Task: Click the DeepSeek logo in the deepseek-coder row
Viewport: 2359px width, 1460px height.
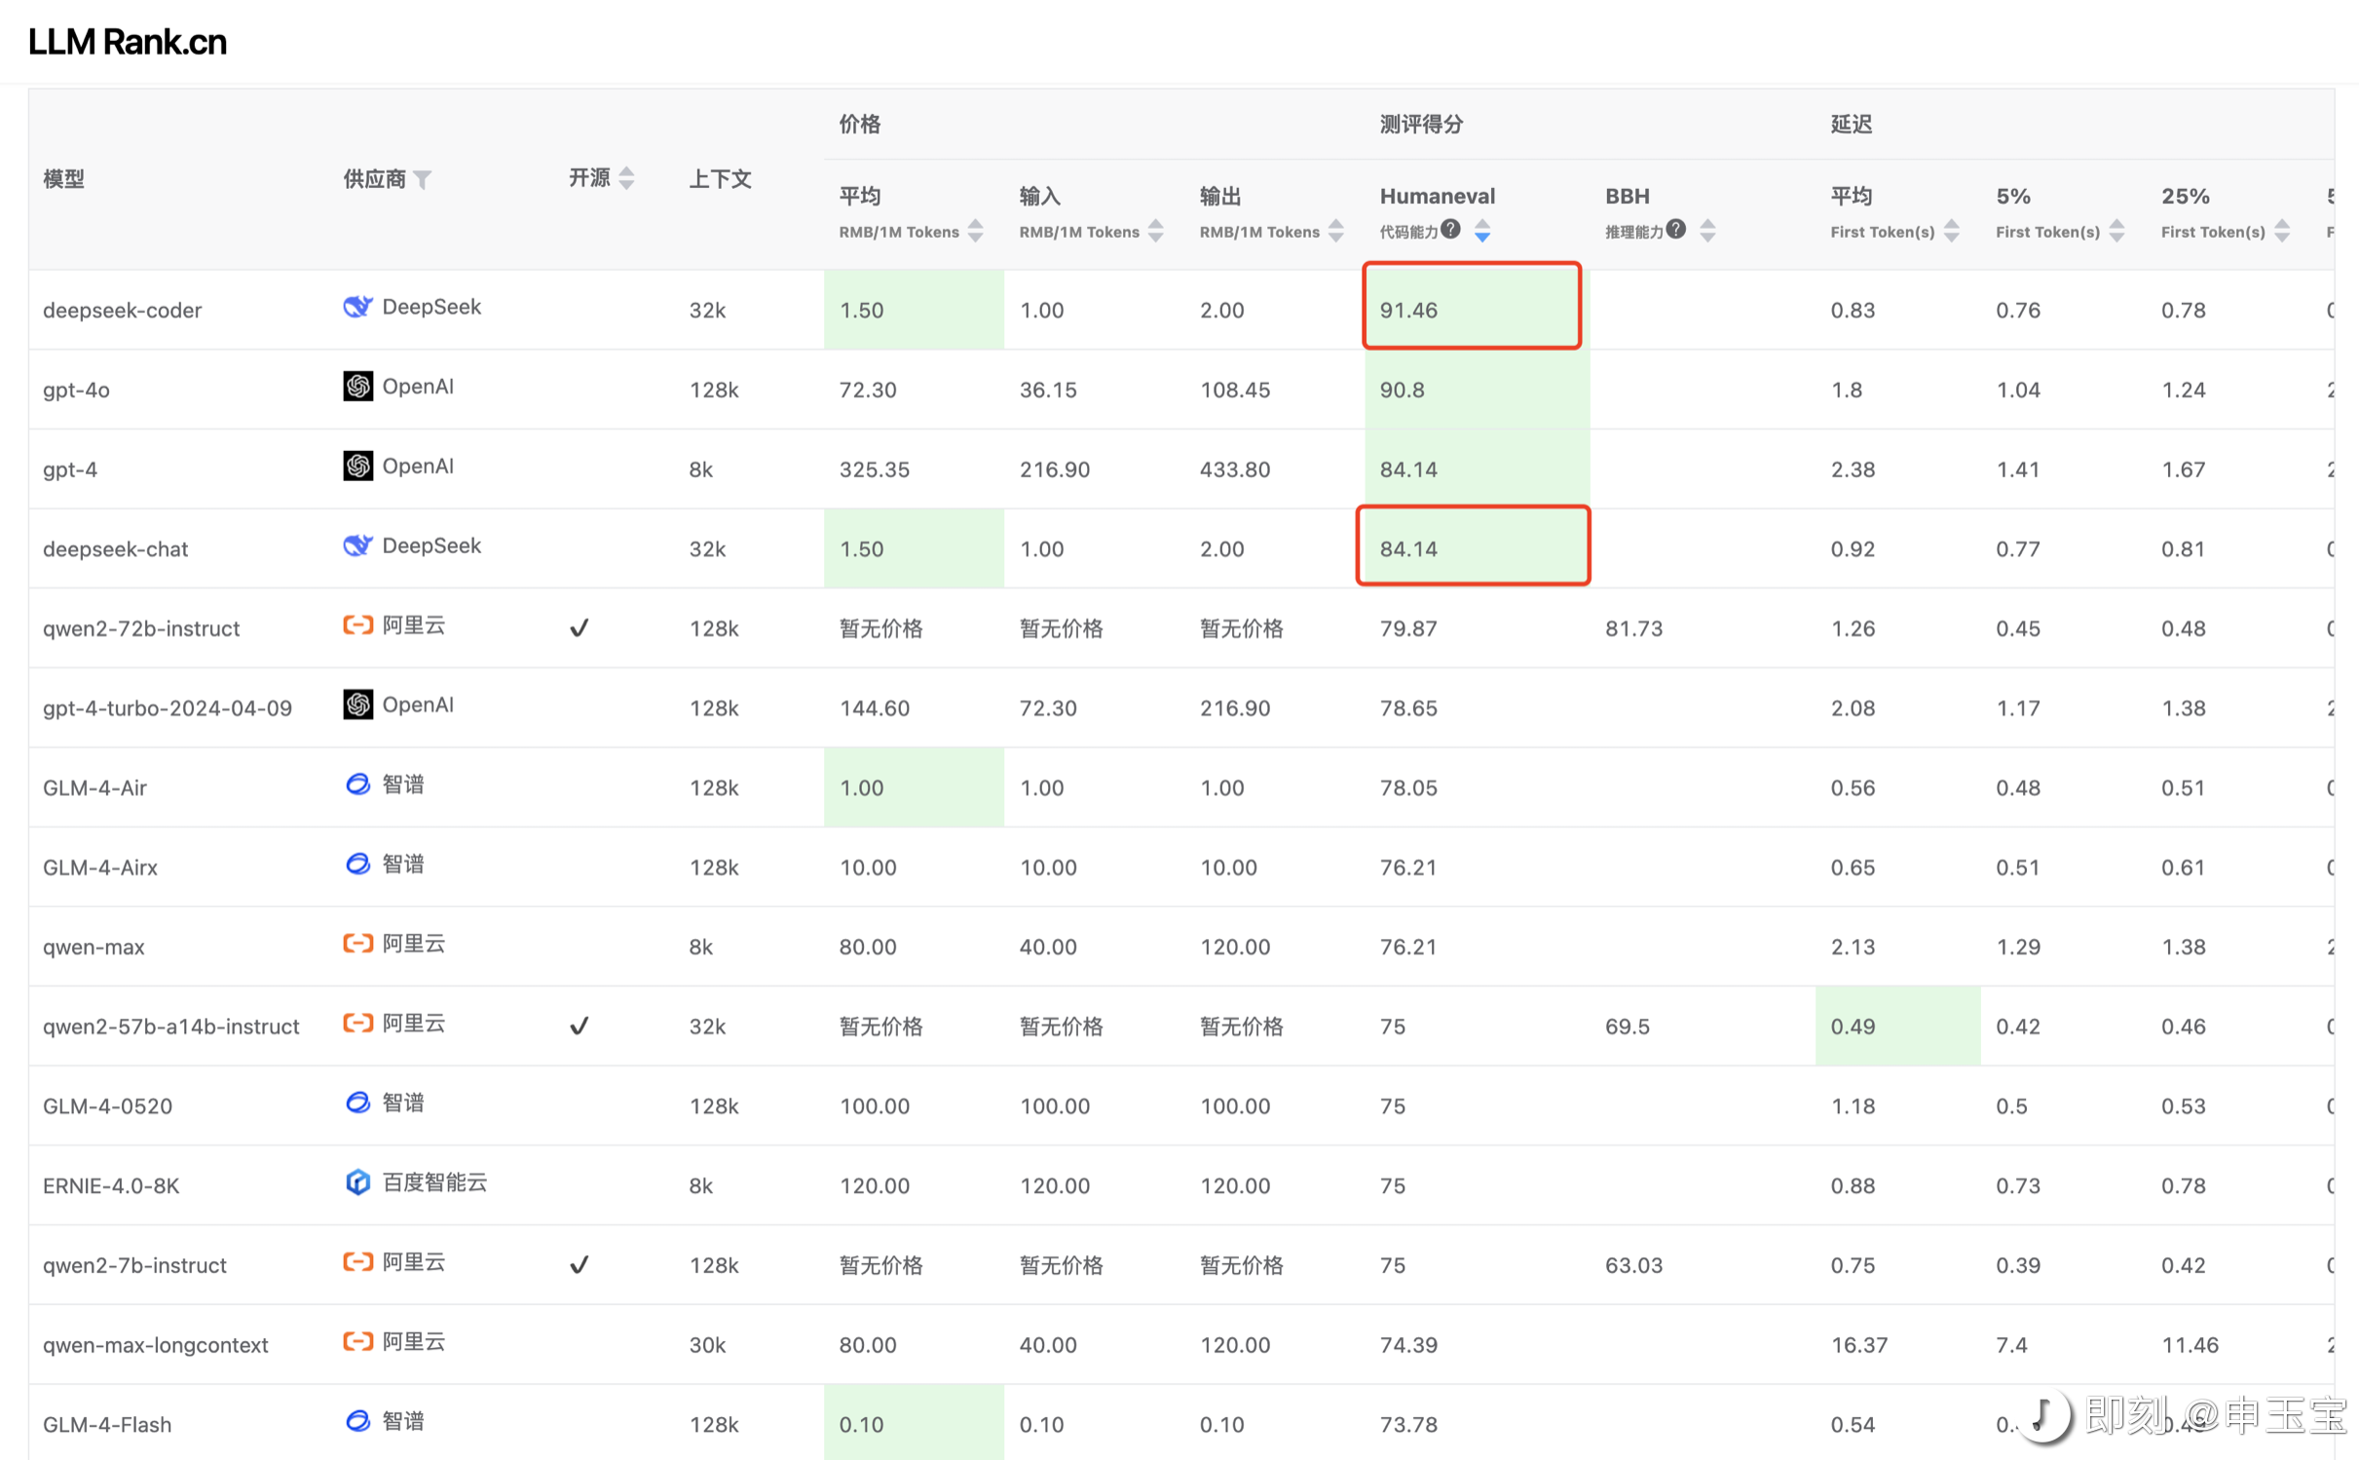Action: click(357, 307)
